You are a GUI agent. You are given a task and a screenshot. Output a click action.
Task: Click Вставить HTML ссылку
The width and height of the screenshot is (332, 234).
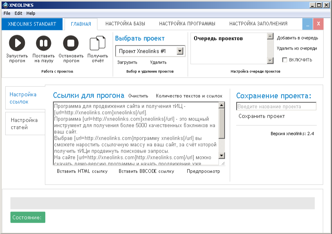(x=82, y=171)
